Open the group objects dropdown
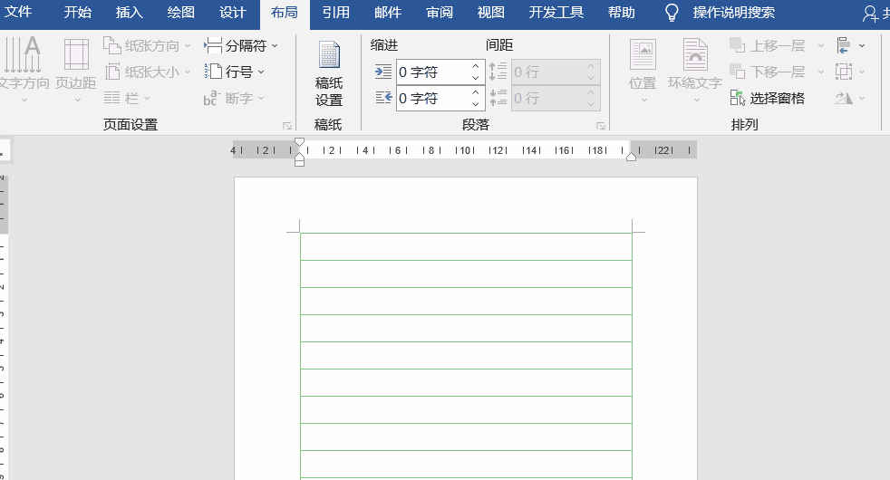890x480 pixels. tap(851, 72)
